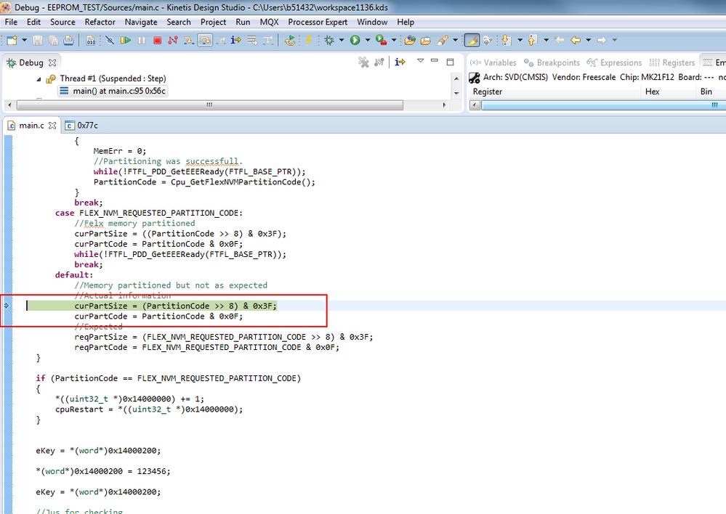Click the Step Into icon

click(188, 41)
